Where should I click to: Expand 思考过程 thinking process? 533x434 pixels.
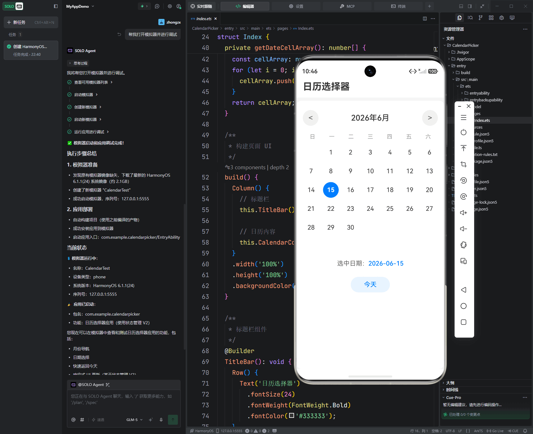click(78, 63)
